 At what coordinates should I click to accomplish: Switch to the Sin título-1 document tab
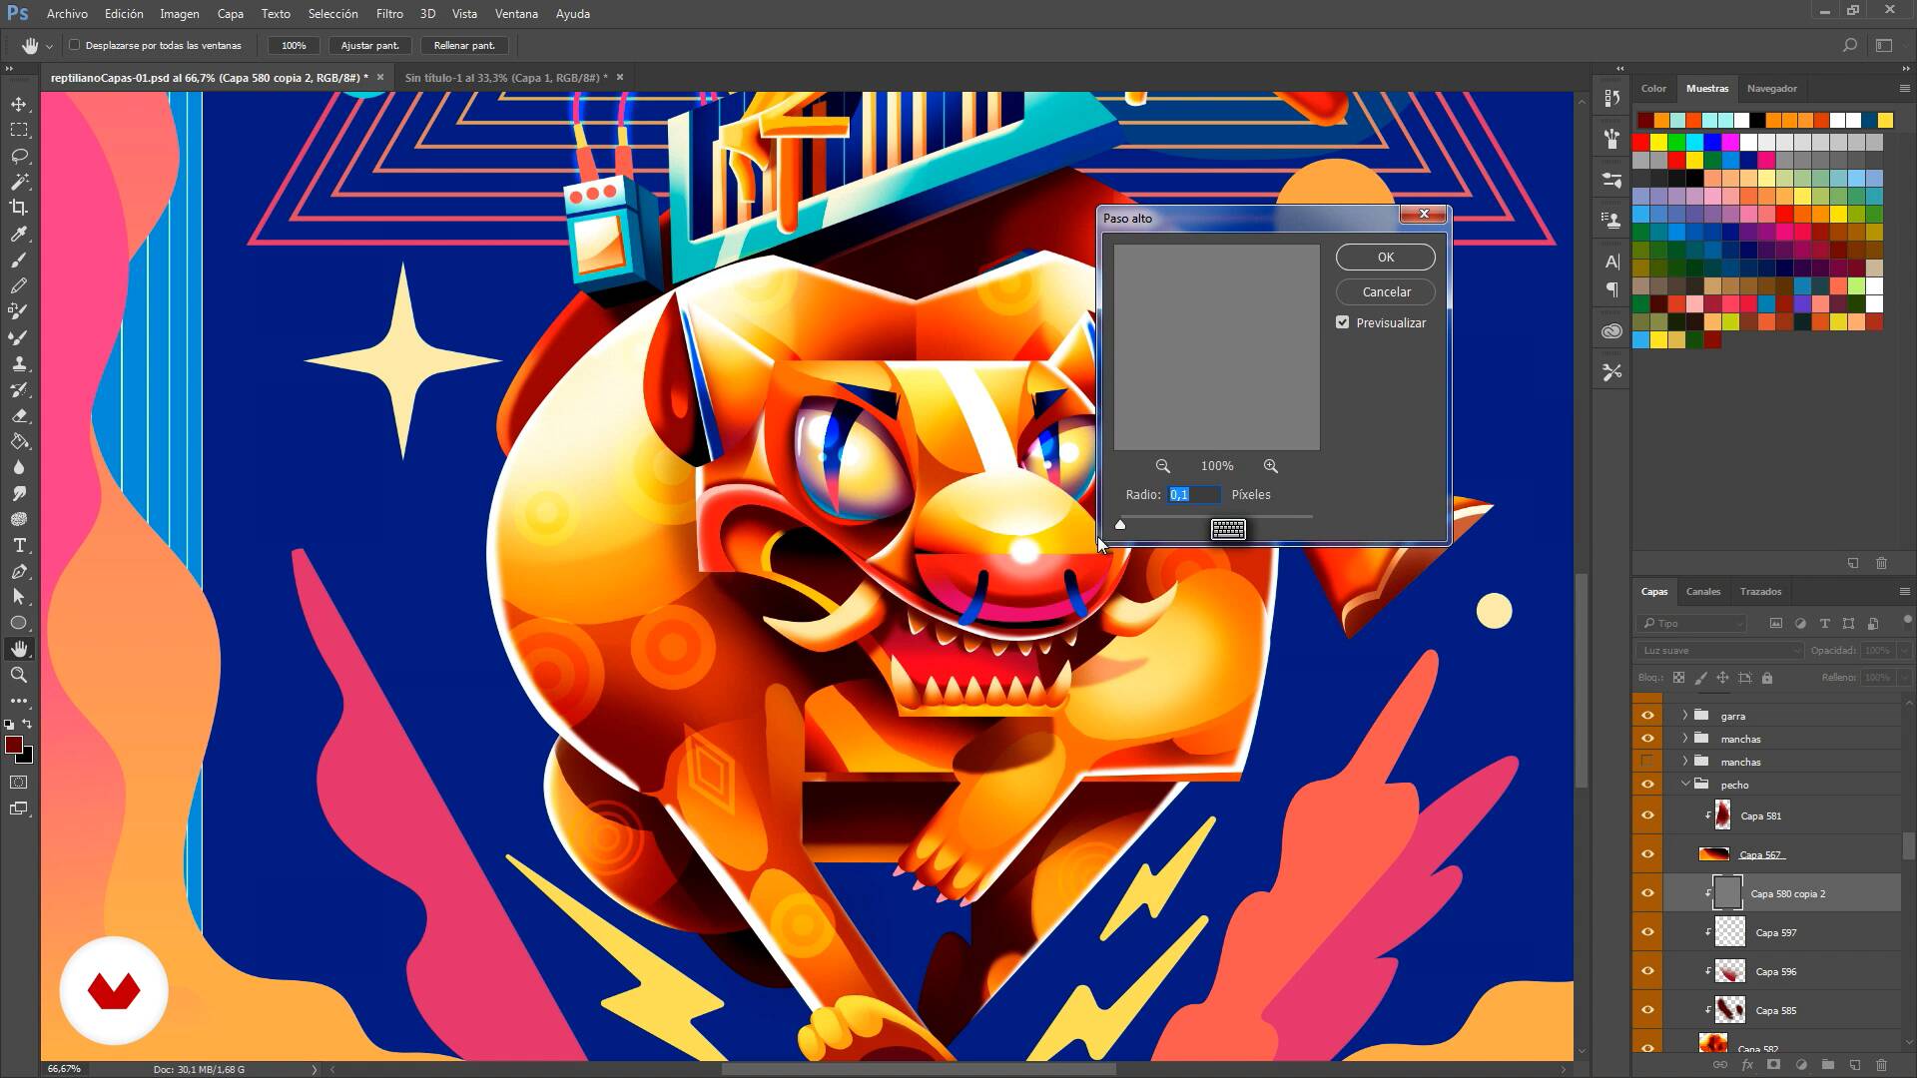click(506, 77)
